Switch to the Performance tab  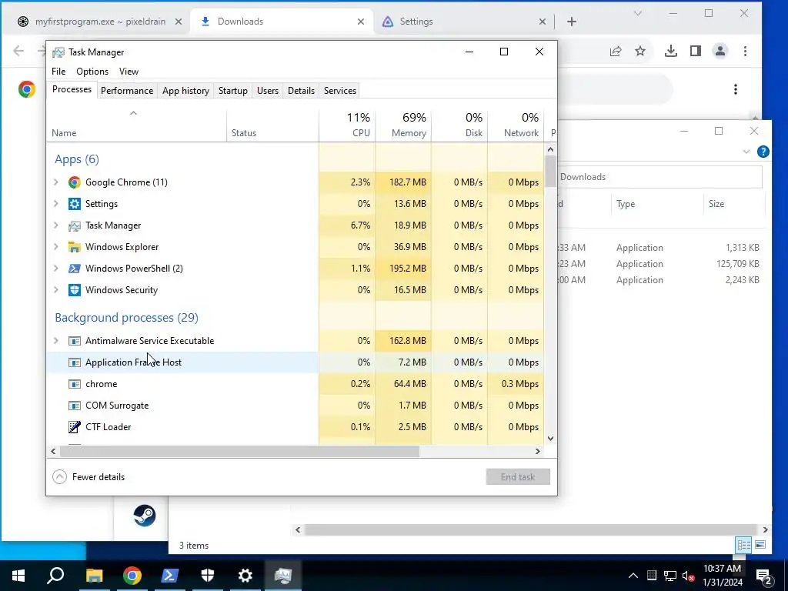pyautogui.click(x=127, y=91)
